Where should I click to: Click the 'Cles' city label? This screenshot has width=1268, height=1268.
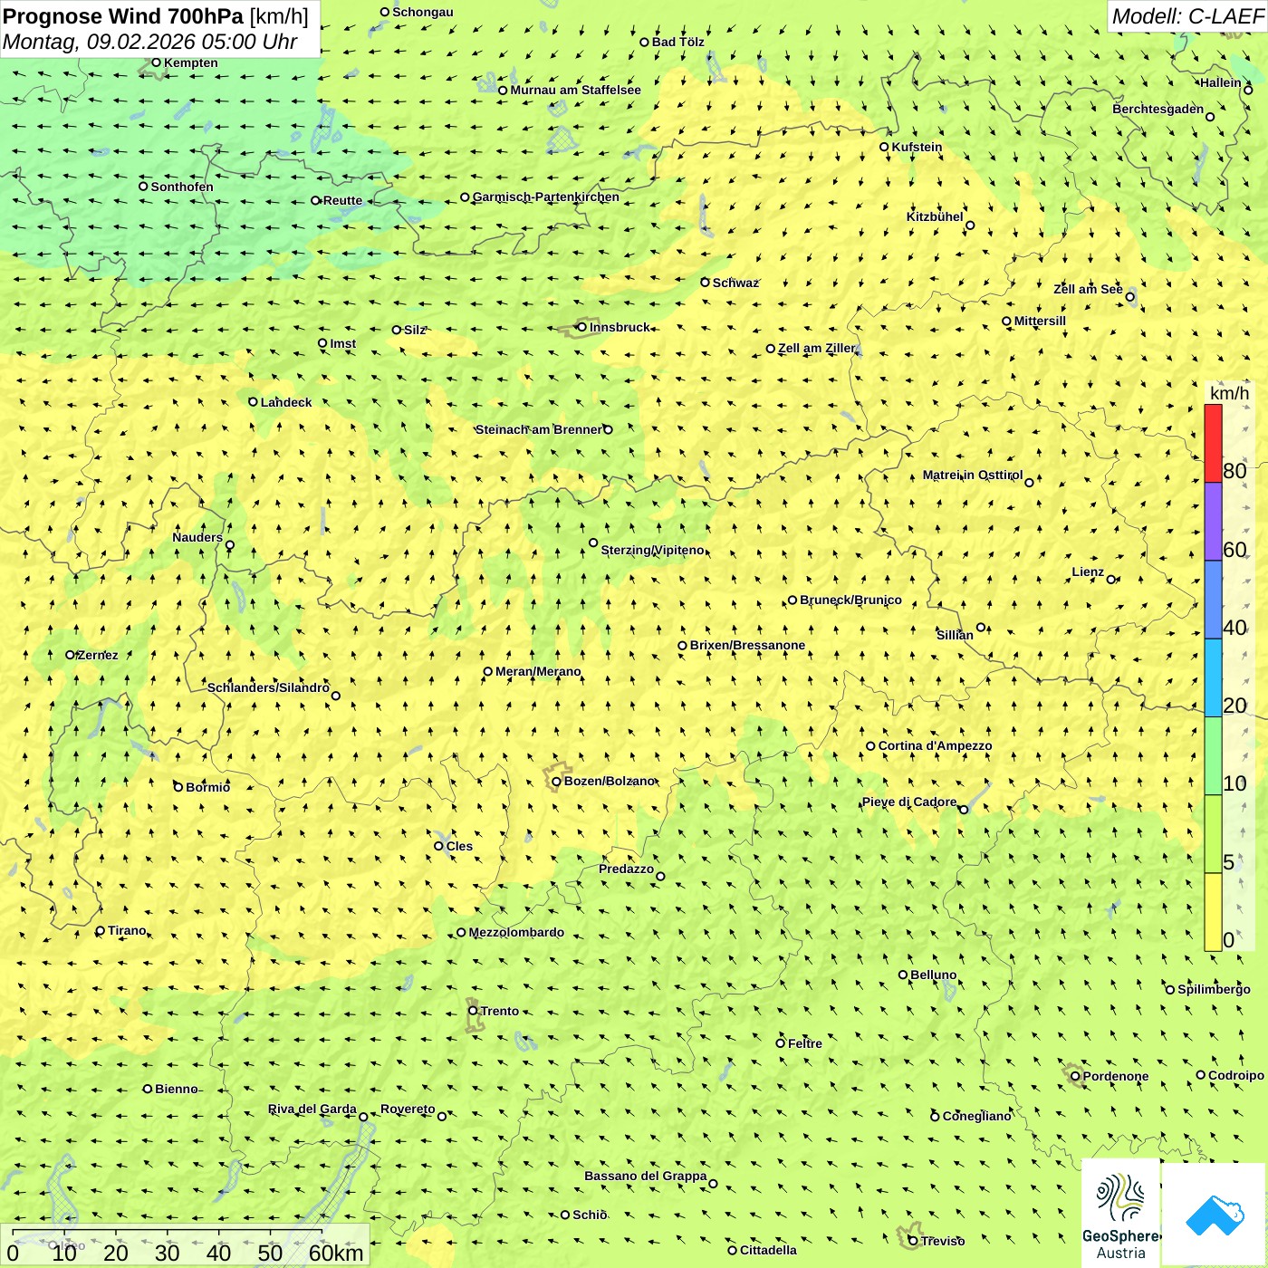point(459,846)
